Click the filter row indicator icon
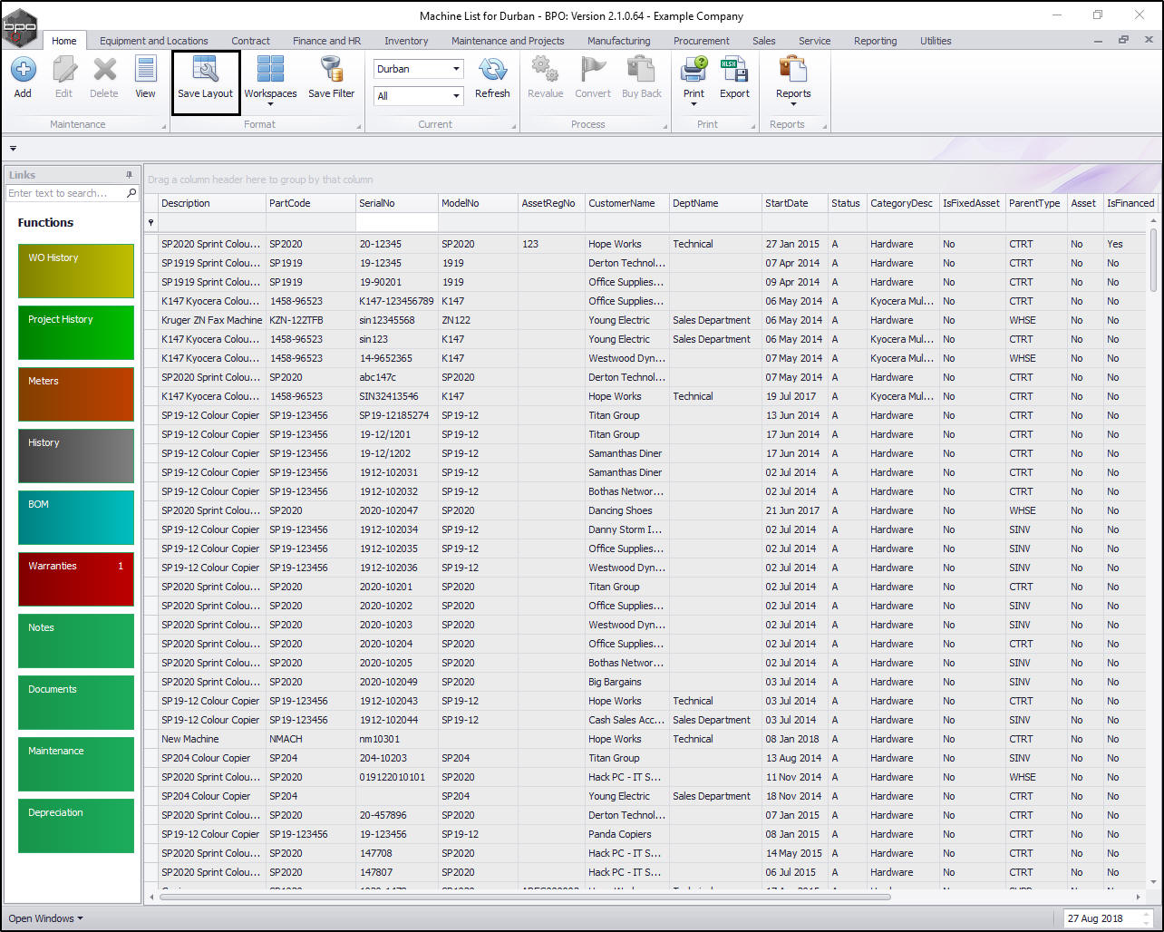This screenshot has height=932, width=1164. pos(150,222)
